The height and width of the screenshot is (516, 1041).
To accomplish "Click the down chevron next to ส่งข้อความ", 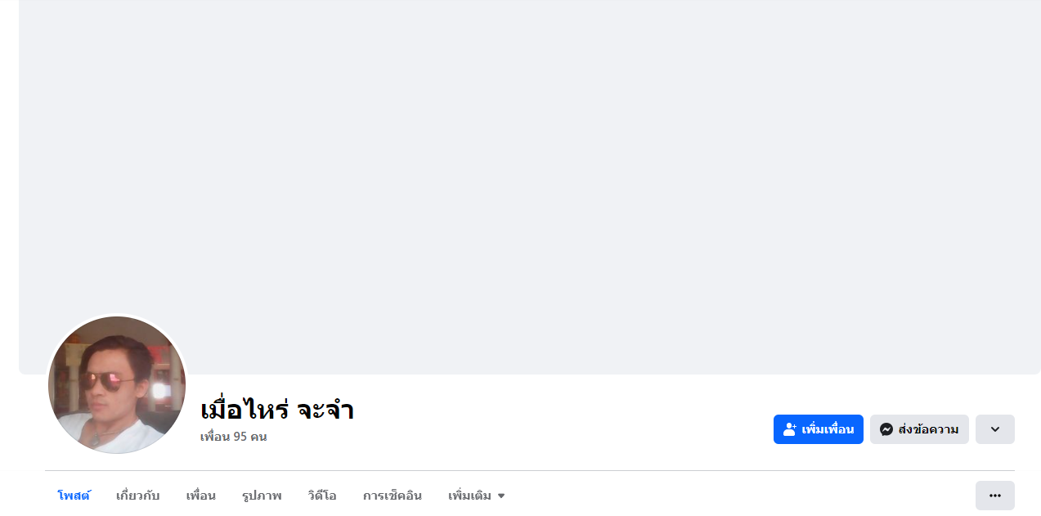I will pyautogui.click(x=995, y=429).
